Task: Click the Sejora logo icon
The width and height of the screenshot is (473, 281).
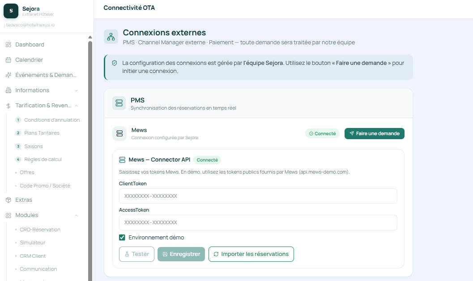Action: click(11, 11)
